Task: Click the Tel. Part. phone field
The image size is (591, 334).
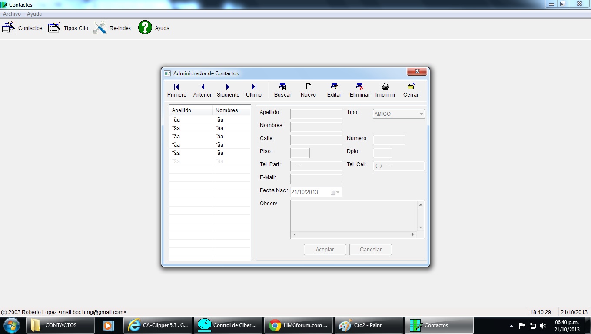Action: coord(316,166)
